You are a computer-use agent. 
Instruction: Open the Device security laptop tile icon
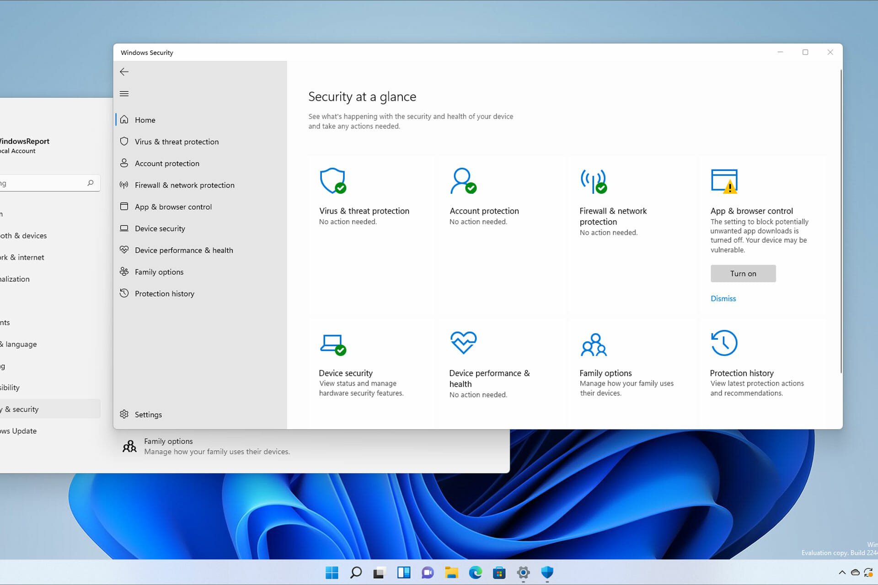pos(332,344)
